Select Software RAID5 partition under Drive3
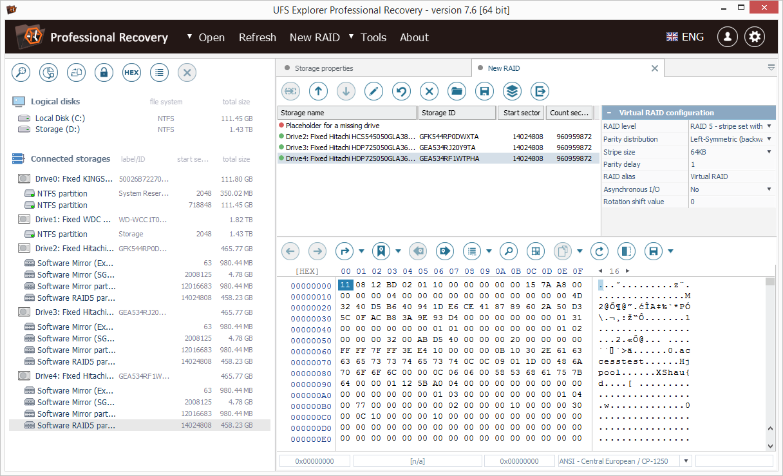Image resolution: width=783 pixels, height=476 pixels. [x=76, y=362]
